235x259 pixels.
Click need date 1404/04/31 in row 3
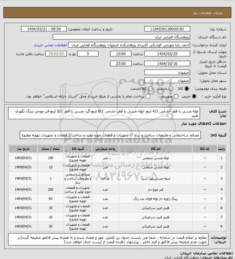pyautogui.click(x=23, y=179)
